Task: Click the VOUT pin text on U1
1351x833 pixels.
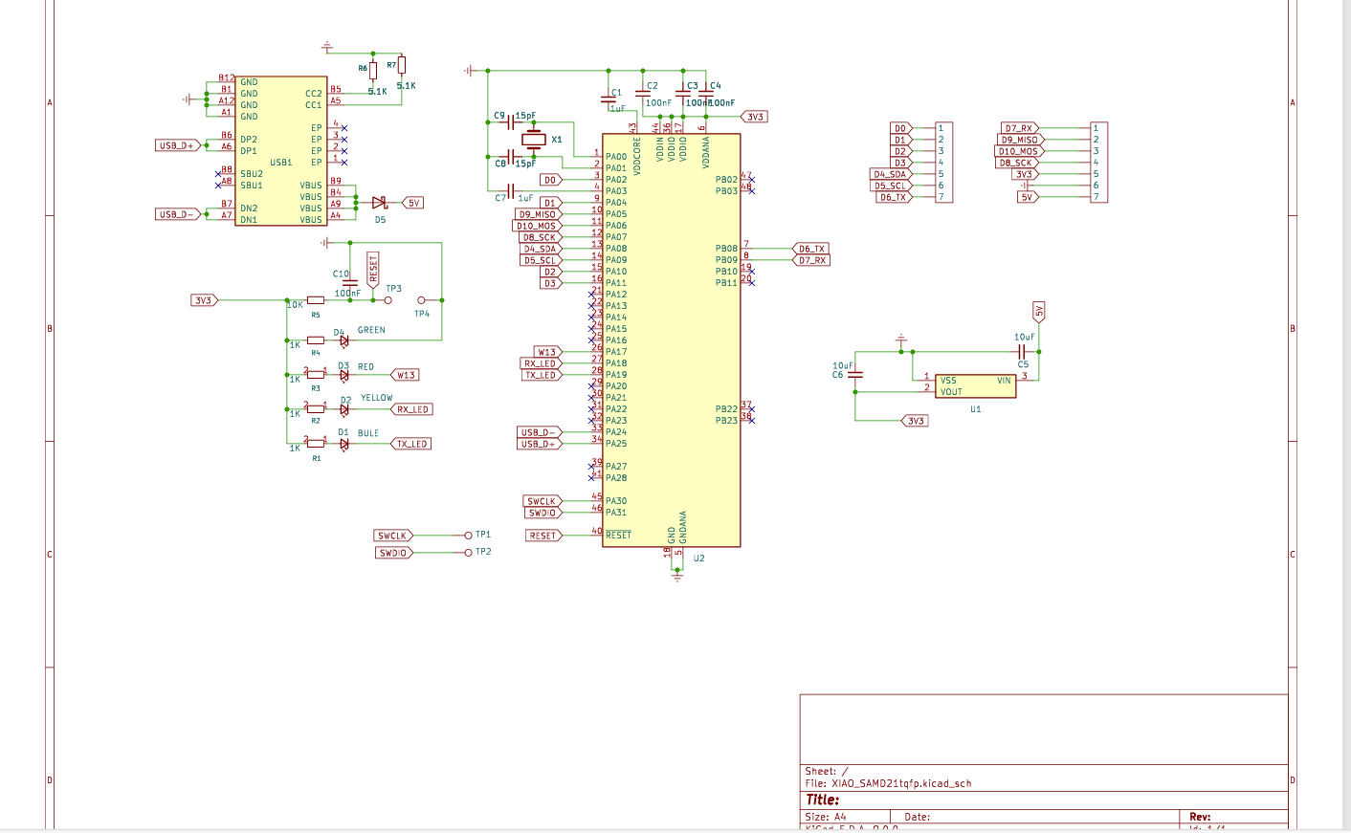Action: click(951, 392)
